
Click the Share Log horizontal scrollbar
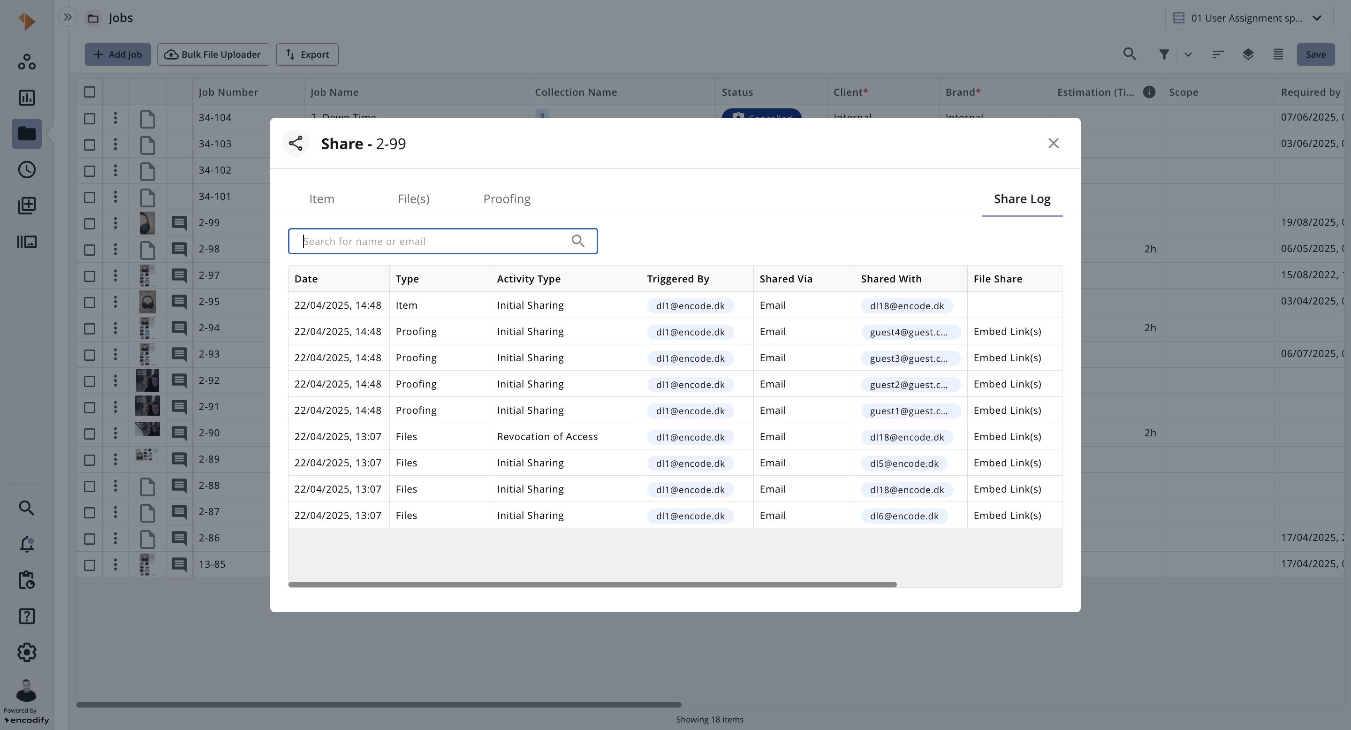592,584
